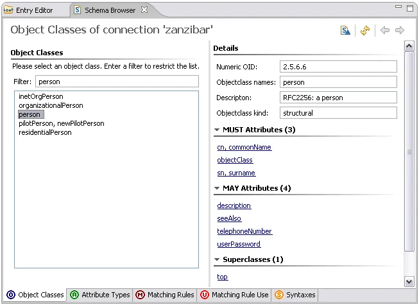Click the Objectclass kind field
419x305 pixels.
[x=338, y=113]
